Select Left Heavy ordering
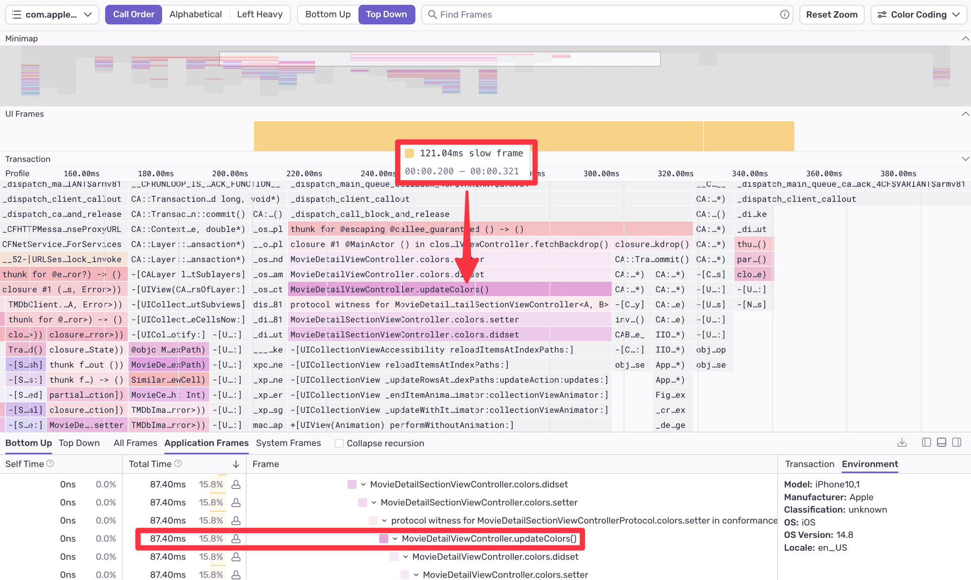971x580 pixels. 259,14
